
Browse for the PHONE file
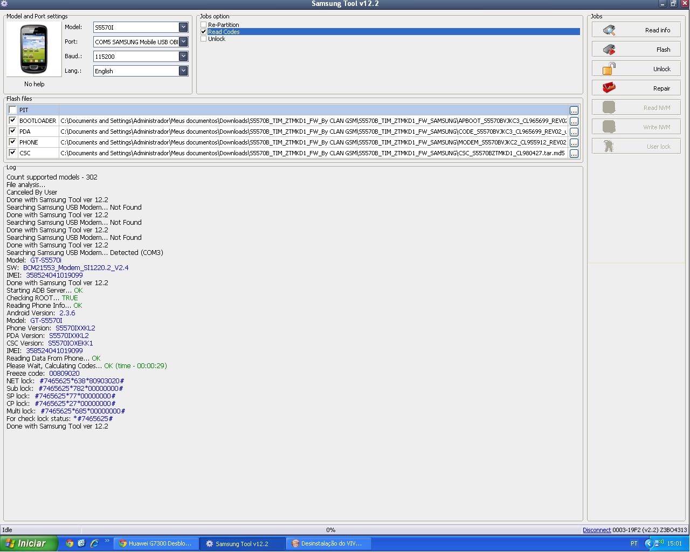point(574,143)
